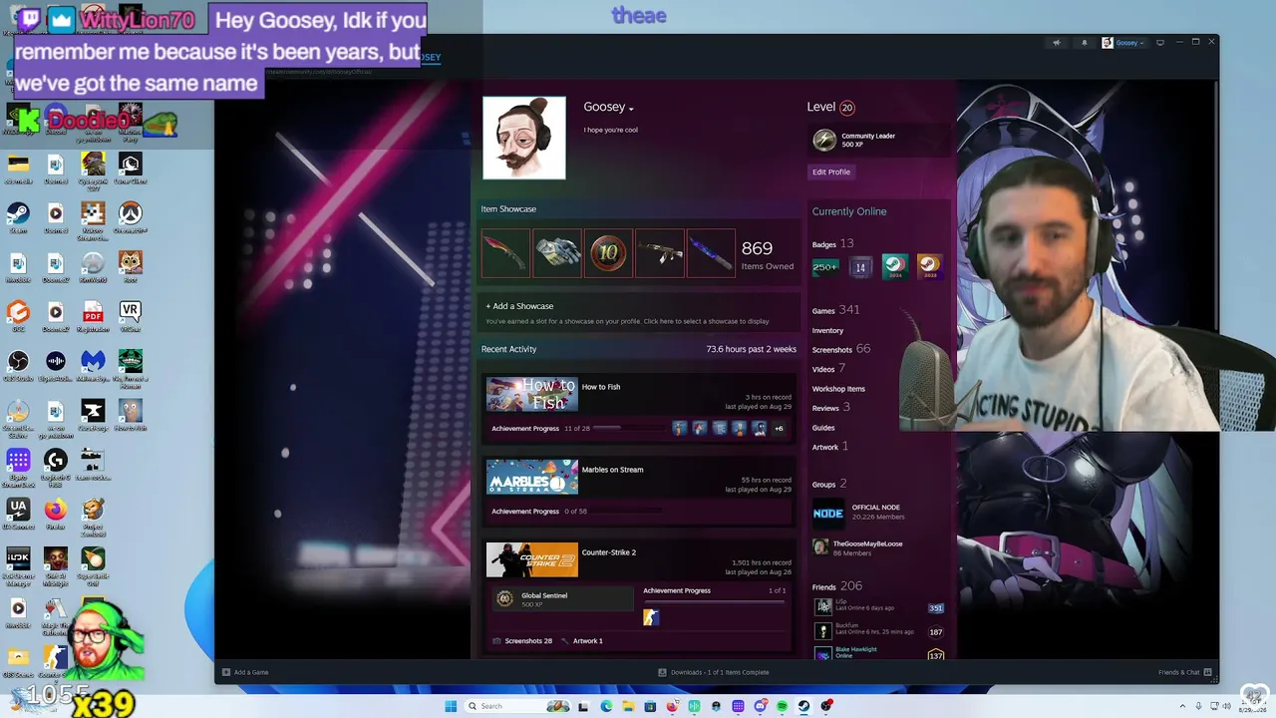This screenshot has width=1276, height=718.
Task: Open the 250+ games badge
Action: [825, 266]
